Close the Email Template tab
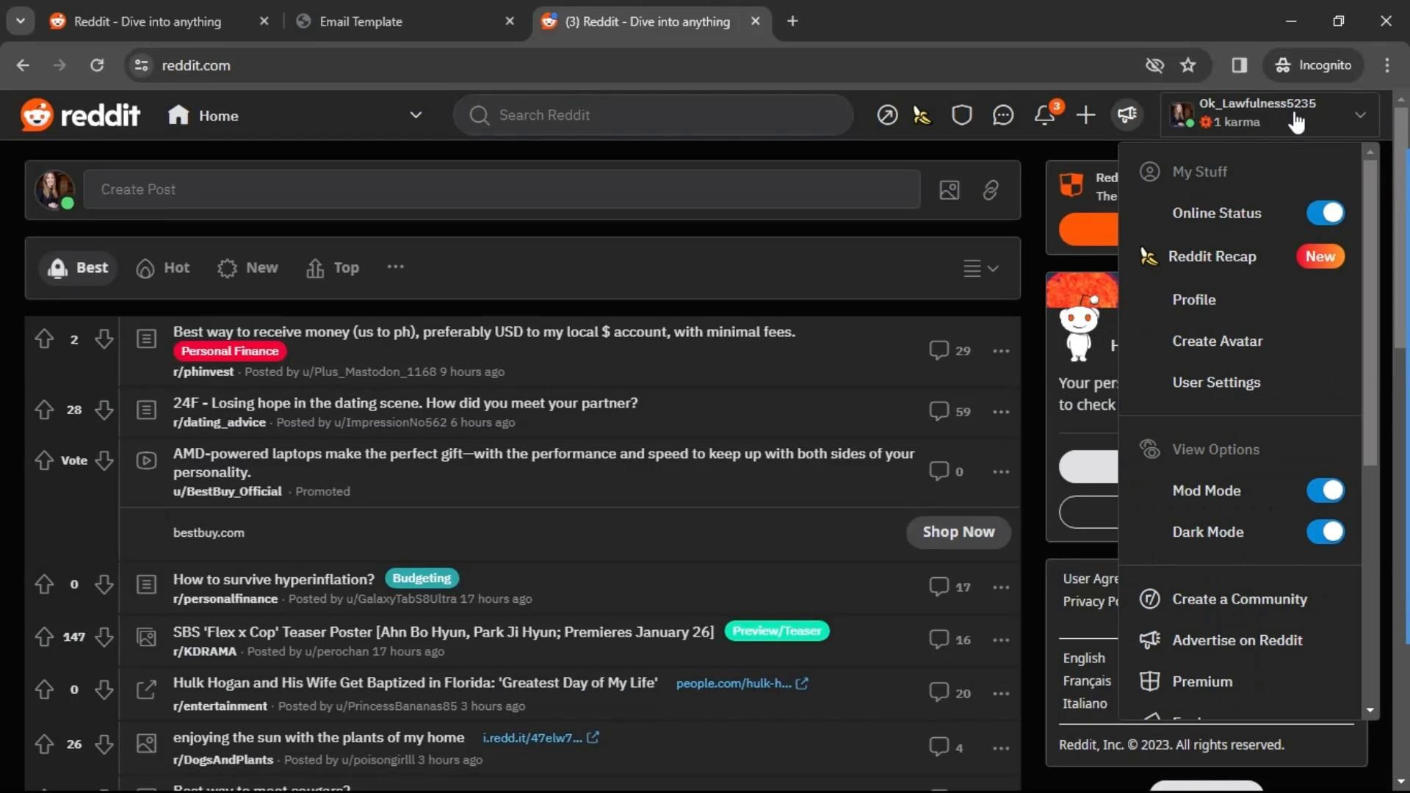Viewport: 1410px width, 793px height. (510, 21)
